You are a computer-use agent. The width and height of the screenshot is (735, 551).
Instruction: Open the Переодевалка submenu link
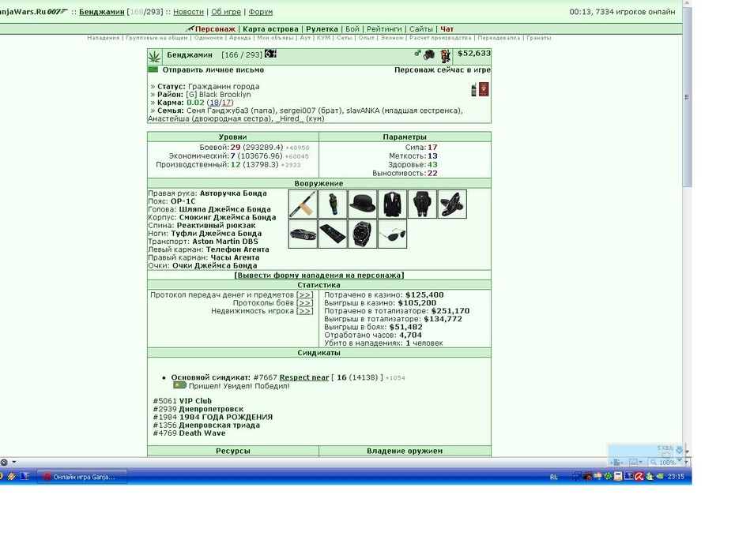point(499,38)
